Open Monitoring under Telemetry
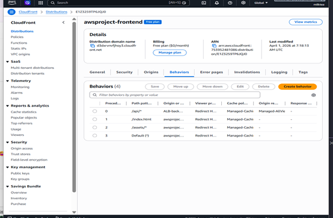 [x=20, y=87]
